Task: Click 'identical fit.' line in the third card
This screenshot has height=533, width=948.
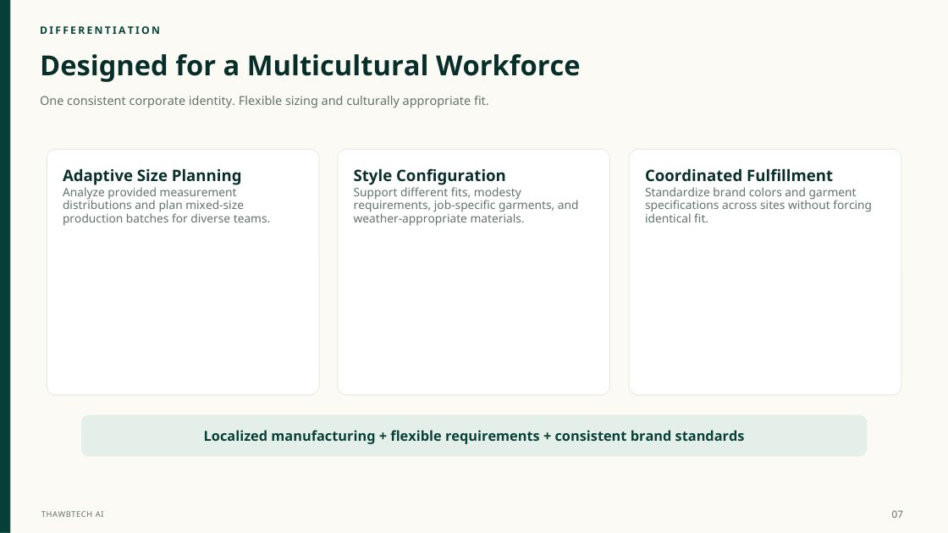Action: [x=676, y=219]
